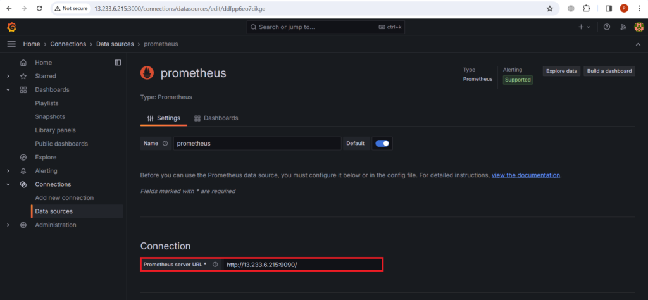
Task: Open Public dashboards in sidebar
Action: [61, 144]
